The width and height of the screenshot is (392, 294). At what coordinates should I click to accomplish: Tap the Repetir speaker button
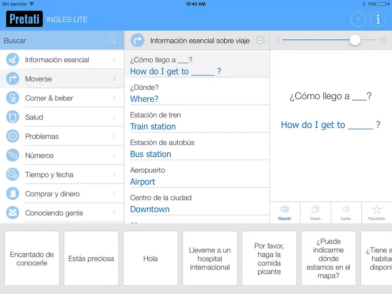(285, 213)
